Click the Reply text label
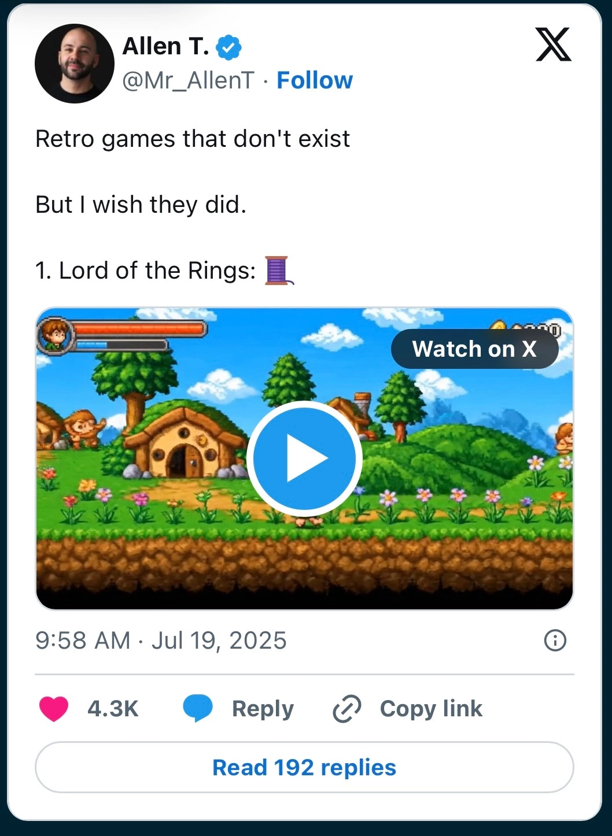Viewport: 612px width, 836px height. pos(263,709)
